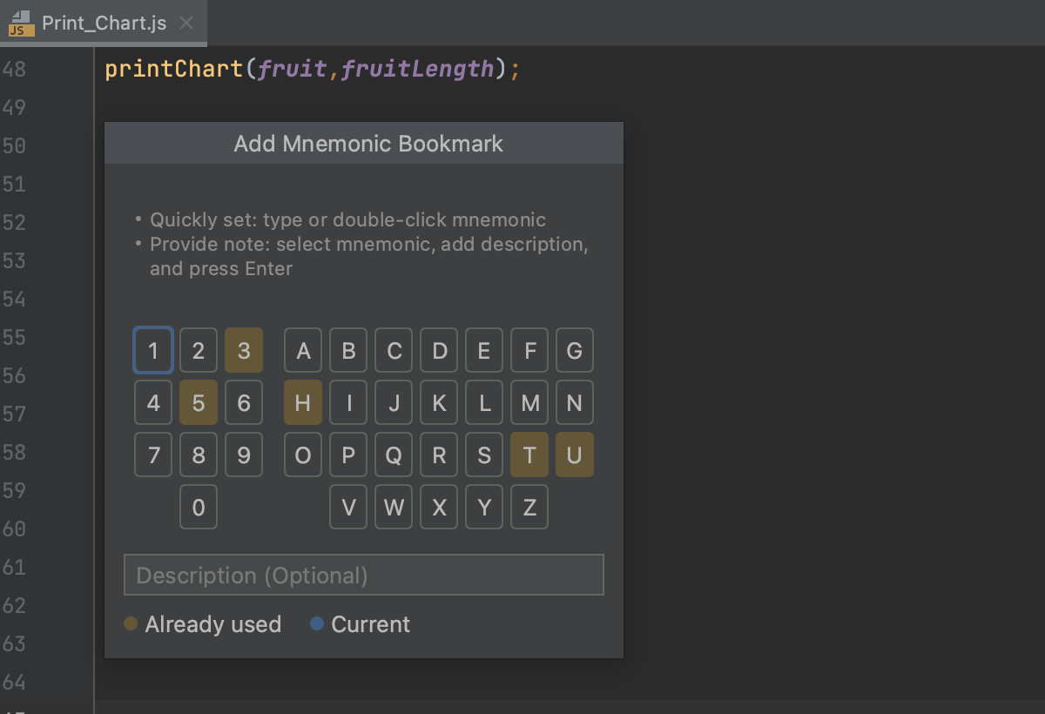Click the blue Current legend dot
The width and height of the screenshot is (1045, 714).
tap(317, 623)
